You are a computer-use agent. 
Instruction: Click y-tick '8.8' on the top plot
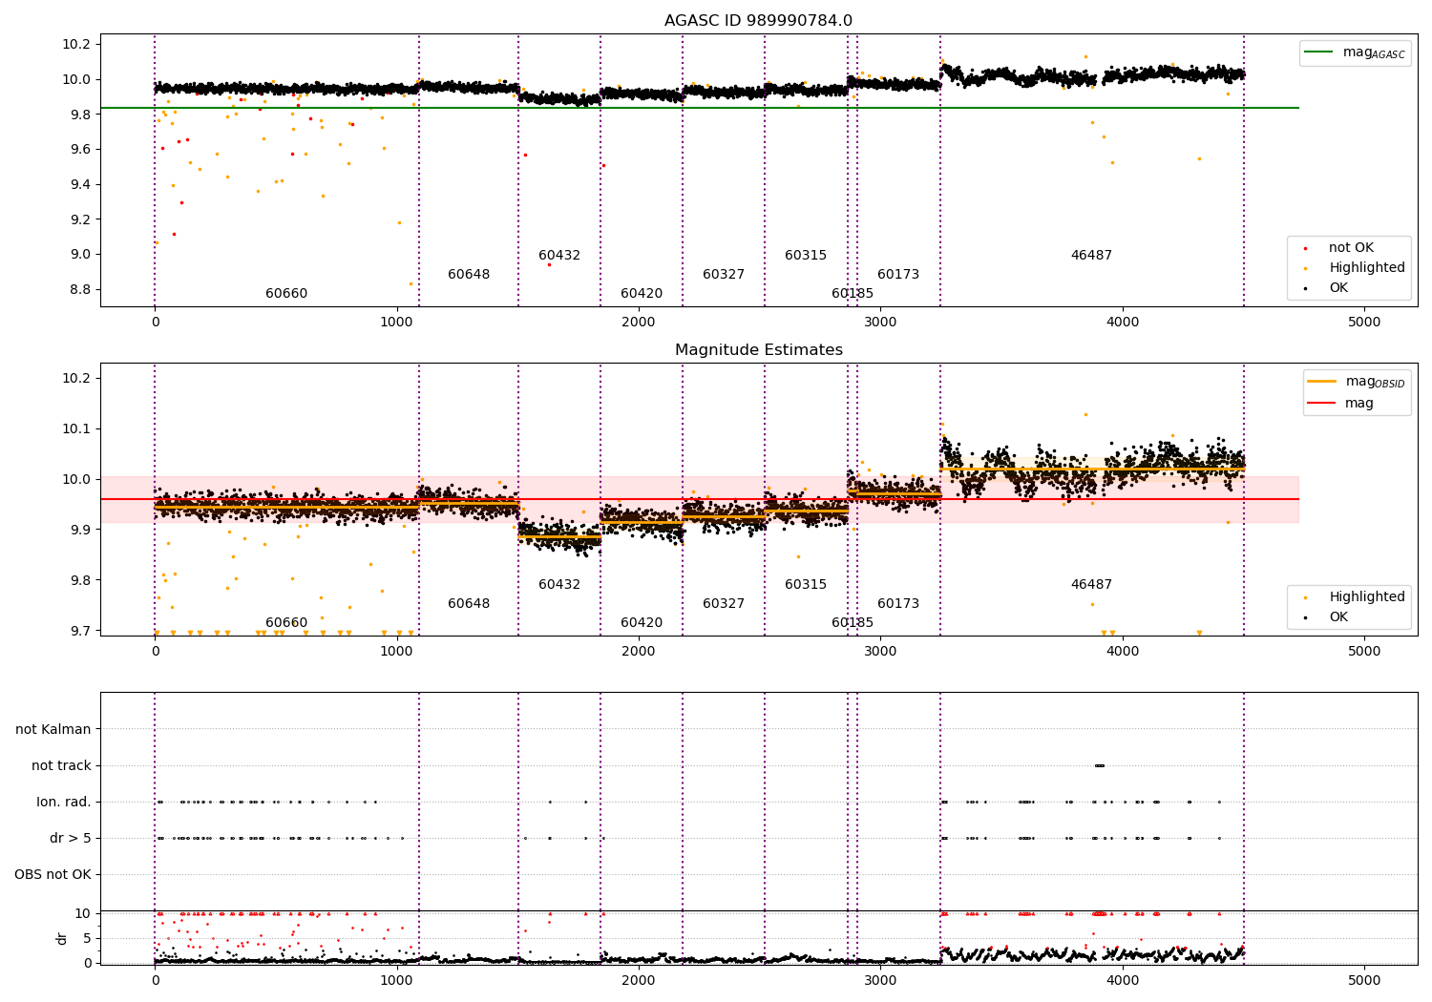79,290
